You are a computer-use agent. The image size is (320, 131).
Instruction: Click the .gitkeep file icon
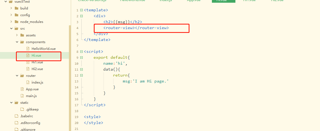click(x=22, y=109)
